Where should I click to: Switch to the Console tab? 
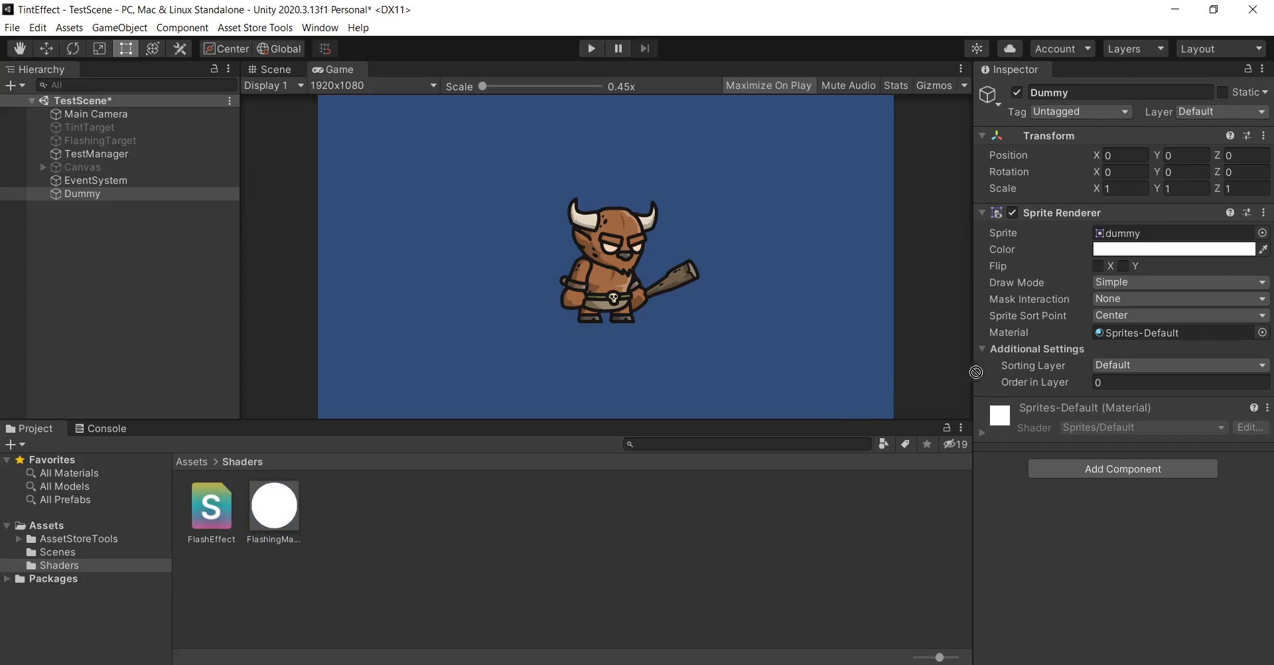[100, 428]
